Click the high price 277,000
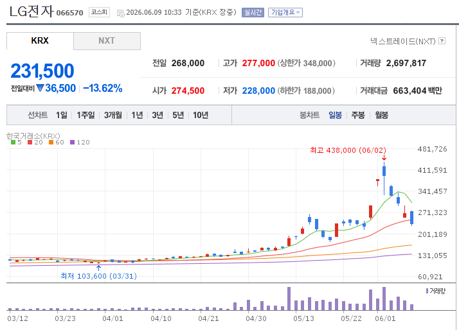The image size is (459, 330). point(258,63)
